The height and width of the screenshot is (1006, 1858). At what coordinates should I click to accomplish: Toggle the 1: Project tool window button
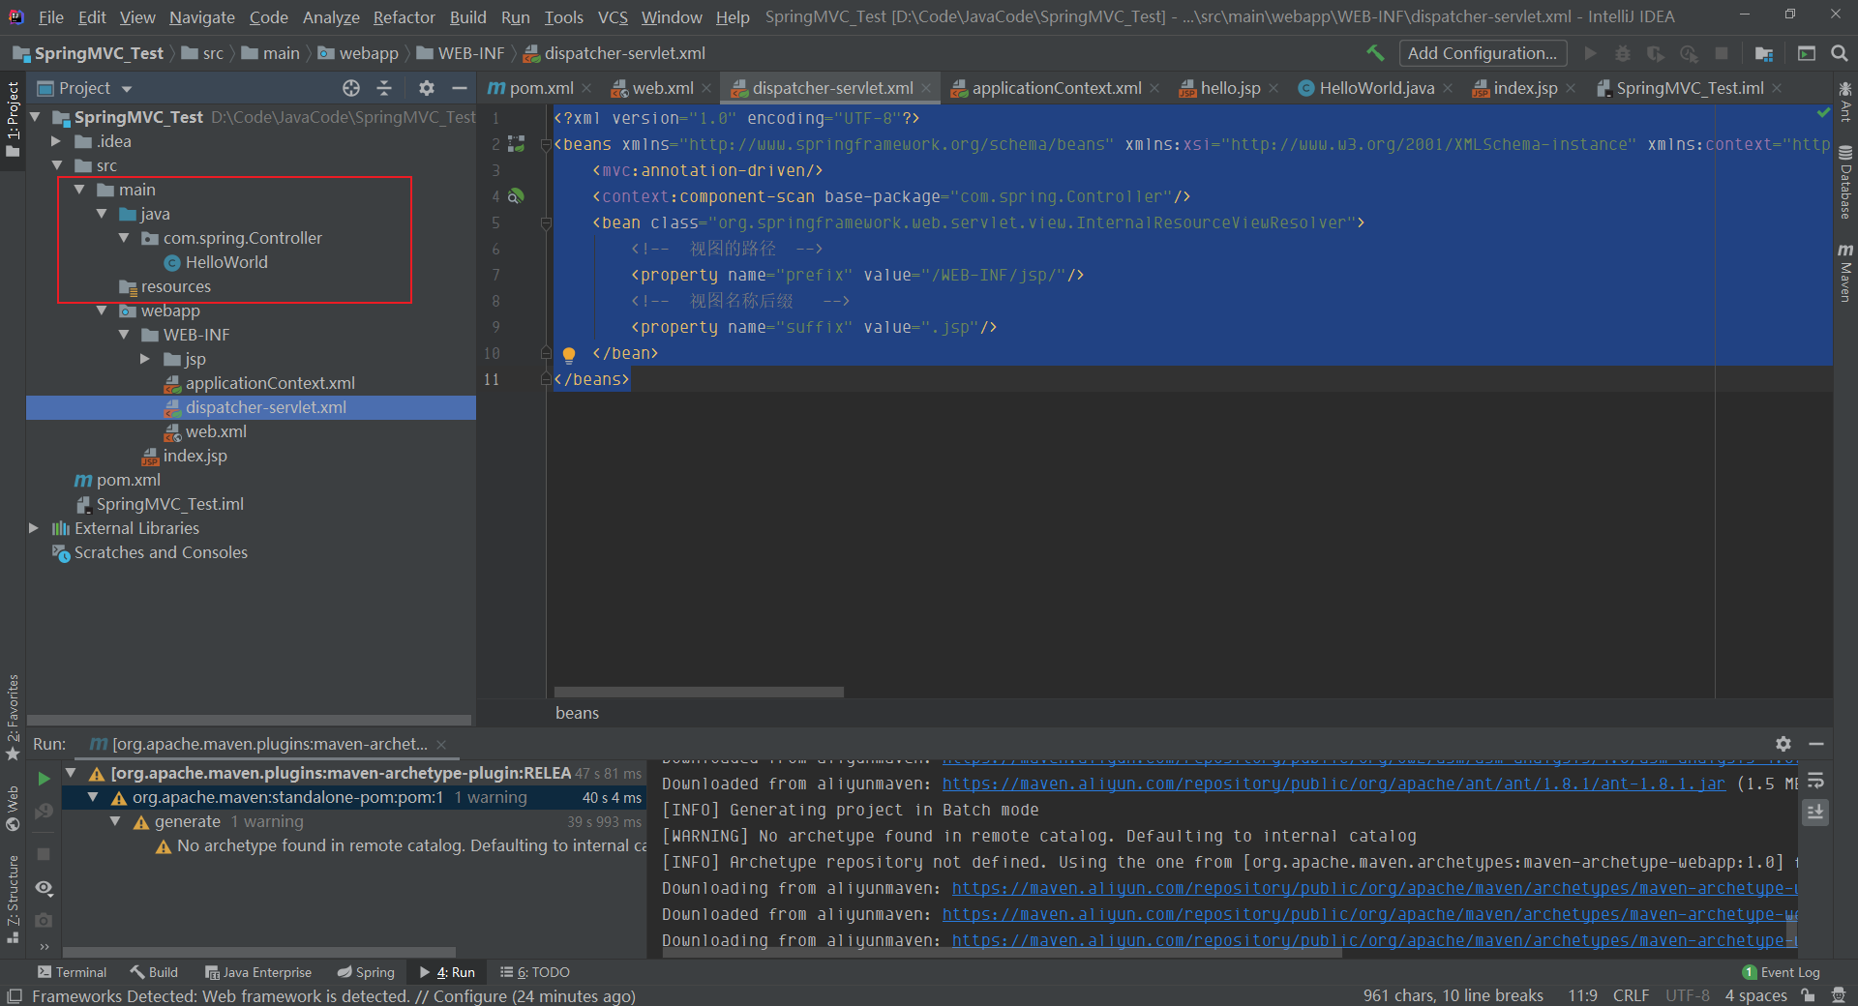pyautogui.click(x=13, y=118)
